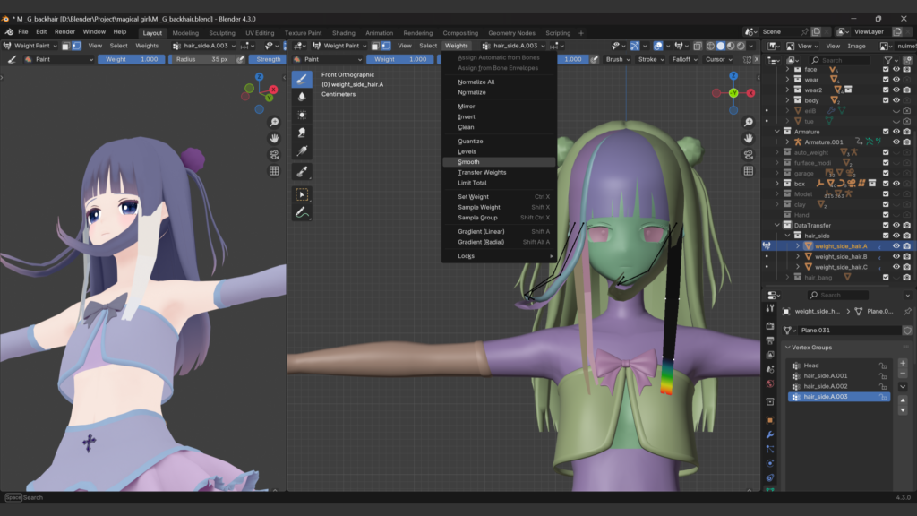Pick the Sample Weight eyedropper tool

point(302,170)
